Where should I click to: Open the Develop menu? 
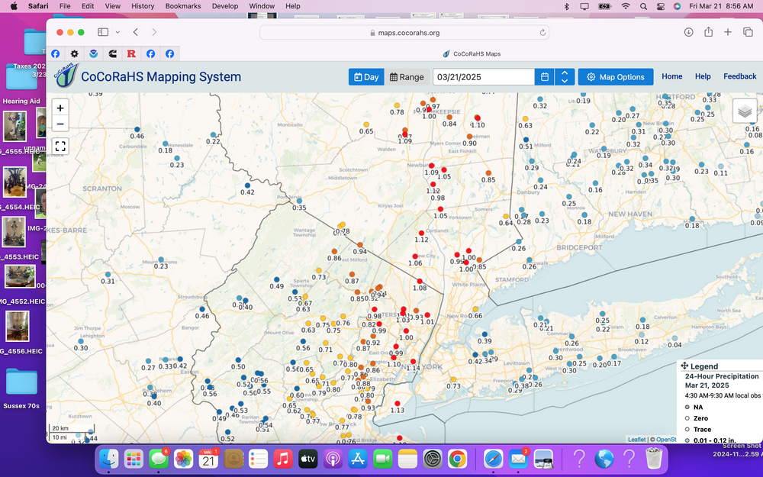coord(225,6)
